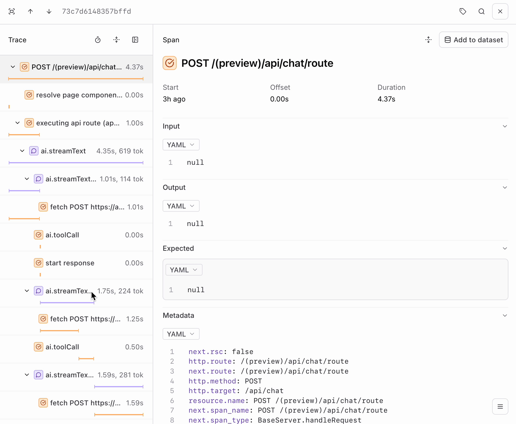Click the focus-trace icon at top left
The height and width of the screenshot is (424, 516).
(x=12, y=11)
